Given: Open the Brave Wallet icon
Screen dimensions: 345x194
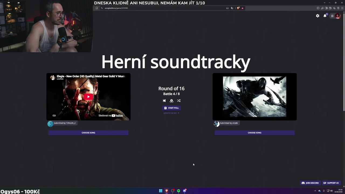Looking at the screenshot, I should (330, 8).
